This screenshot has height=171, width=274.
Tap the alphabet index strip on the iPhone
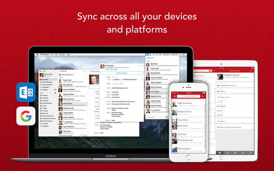click(x=205, y=126)
